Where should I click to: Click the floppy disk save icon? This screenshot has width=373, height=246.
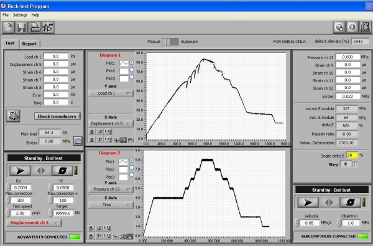pos(22,27)
